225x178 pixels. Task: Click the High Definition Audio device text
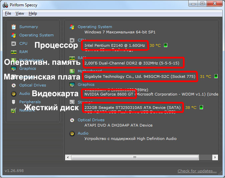click(x=131, y=139)
